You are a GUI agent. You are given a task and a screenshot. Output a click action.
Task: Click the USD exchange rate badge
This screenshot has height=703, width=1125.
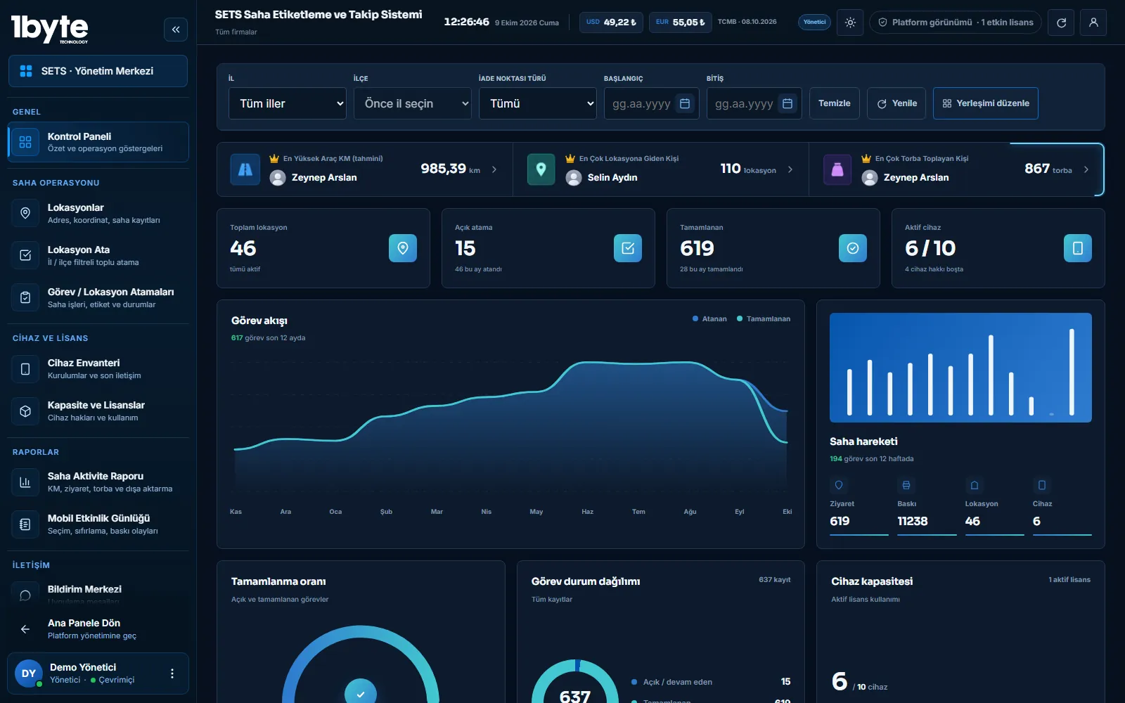pyautogui.click(x=611, y=22)
